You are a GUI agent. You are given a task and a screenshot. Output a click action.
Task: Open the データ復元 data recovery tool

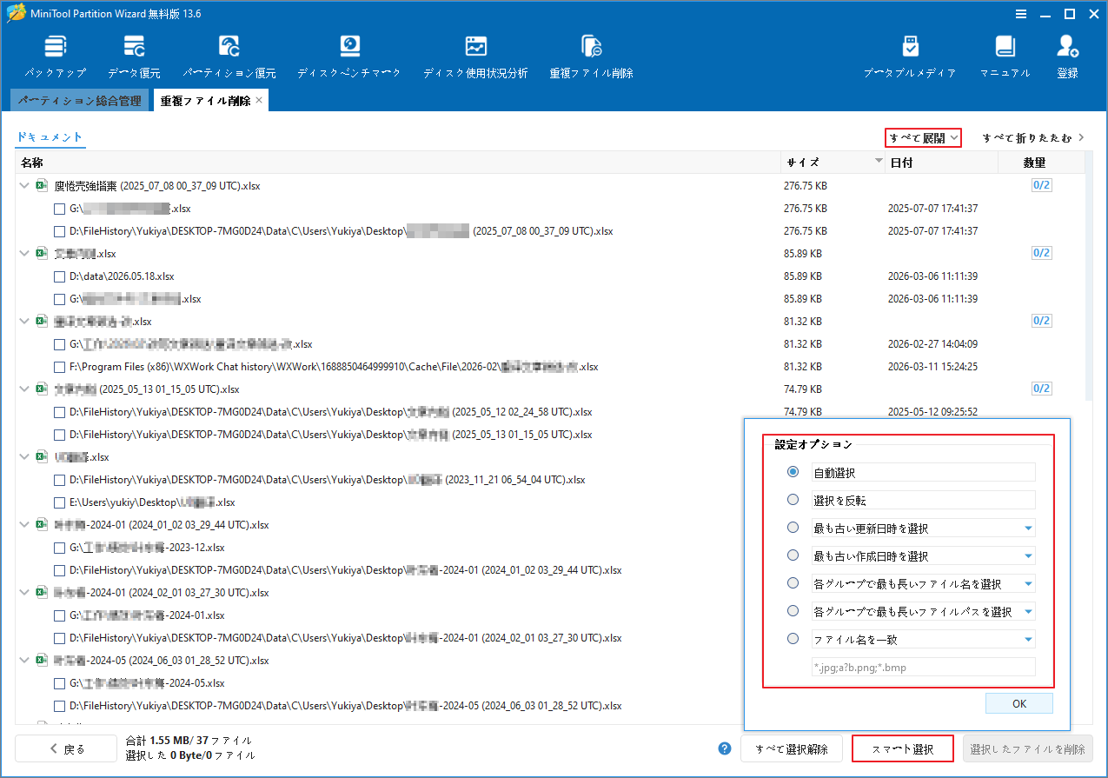pos(134,57)
